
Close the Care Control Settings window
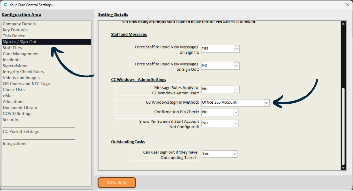[348, 5]
